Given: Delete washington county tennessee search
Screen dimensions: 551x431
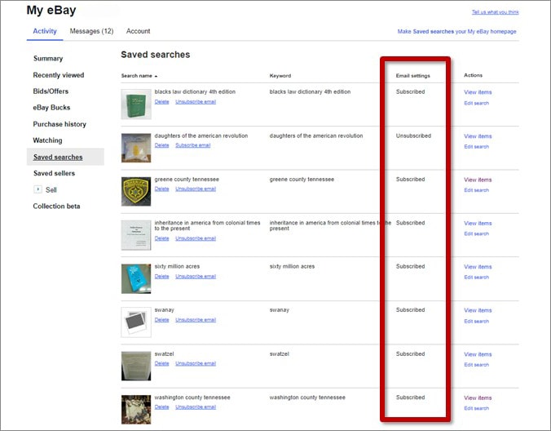Looking at the screenshot, I should (161, 407).
